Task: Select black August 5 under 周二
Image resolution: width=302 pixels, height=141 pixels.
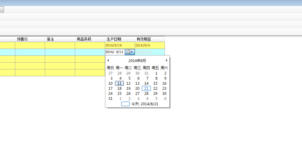Action: coord(129,78)
